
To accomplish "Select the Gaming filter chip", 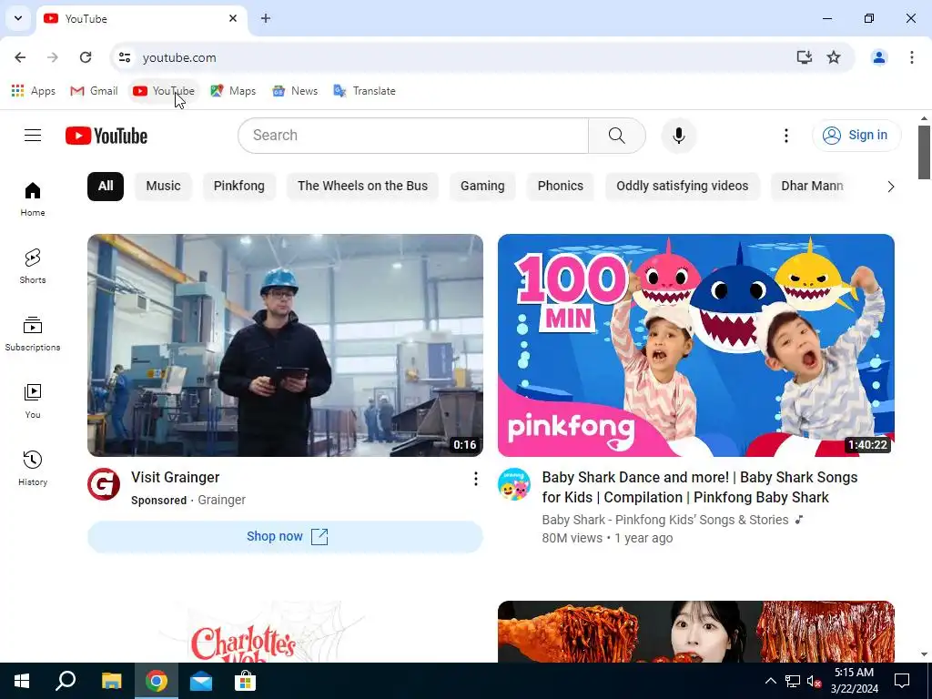I will point(482,186).
